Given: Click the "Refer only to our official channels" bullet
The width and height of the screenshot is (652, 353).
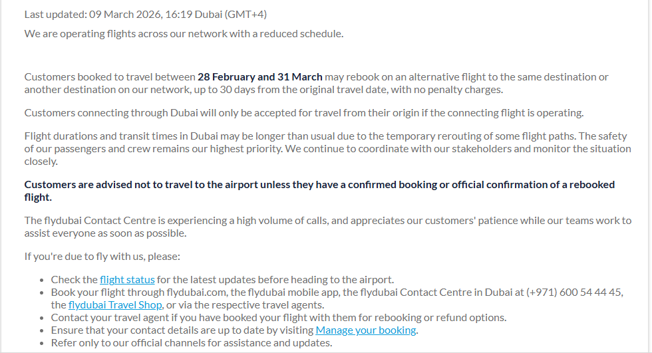Looking at the screenshot, I should 192,342.
